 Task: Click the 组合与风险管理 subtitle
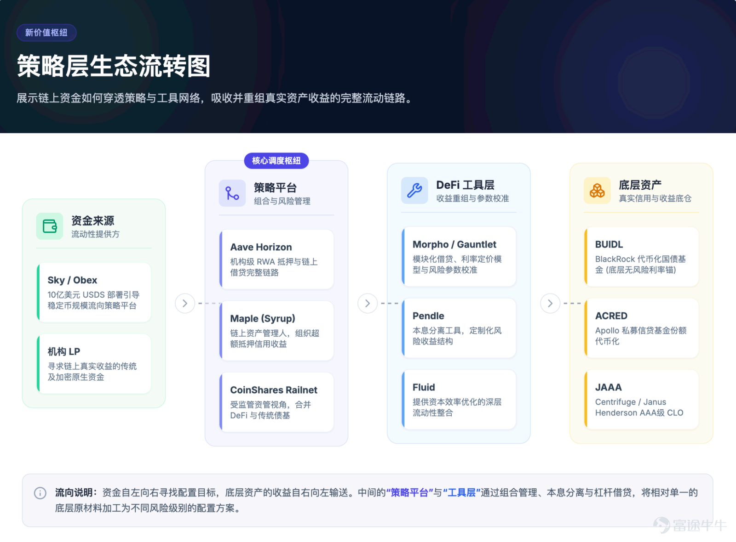click(282, 201)
